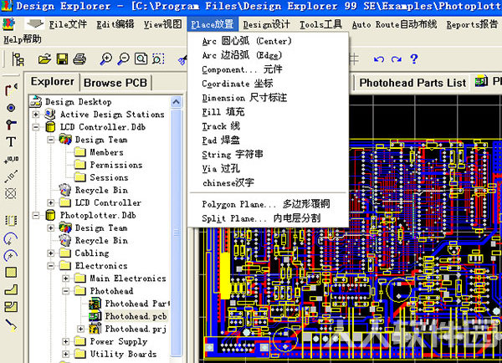Image resolution: width=502 pixels, height=363 pixels.
Task: Expand the Photohead.prj node
Action: tap(80, 329)
